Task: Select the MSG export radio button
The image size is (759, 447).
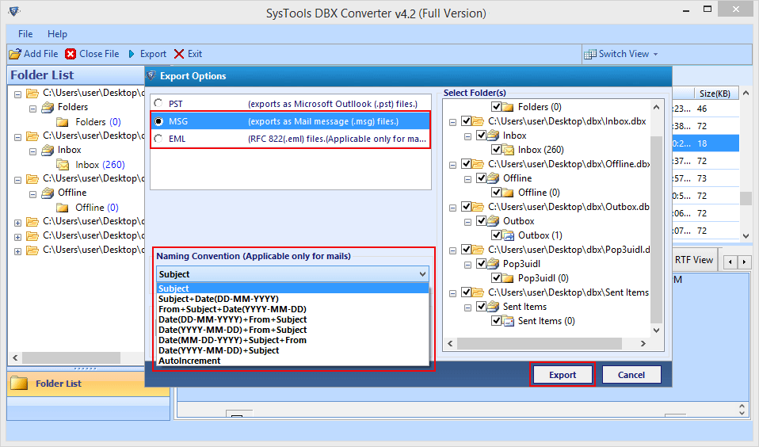Action: (158, 121)
